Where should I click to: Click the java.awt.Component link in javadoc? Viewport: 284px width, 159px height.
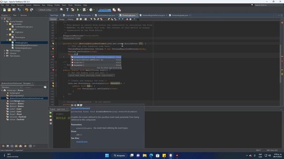[80, 108]
